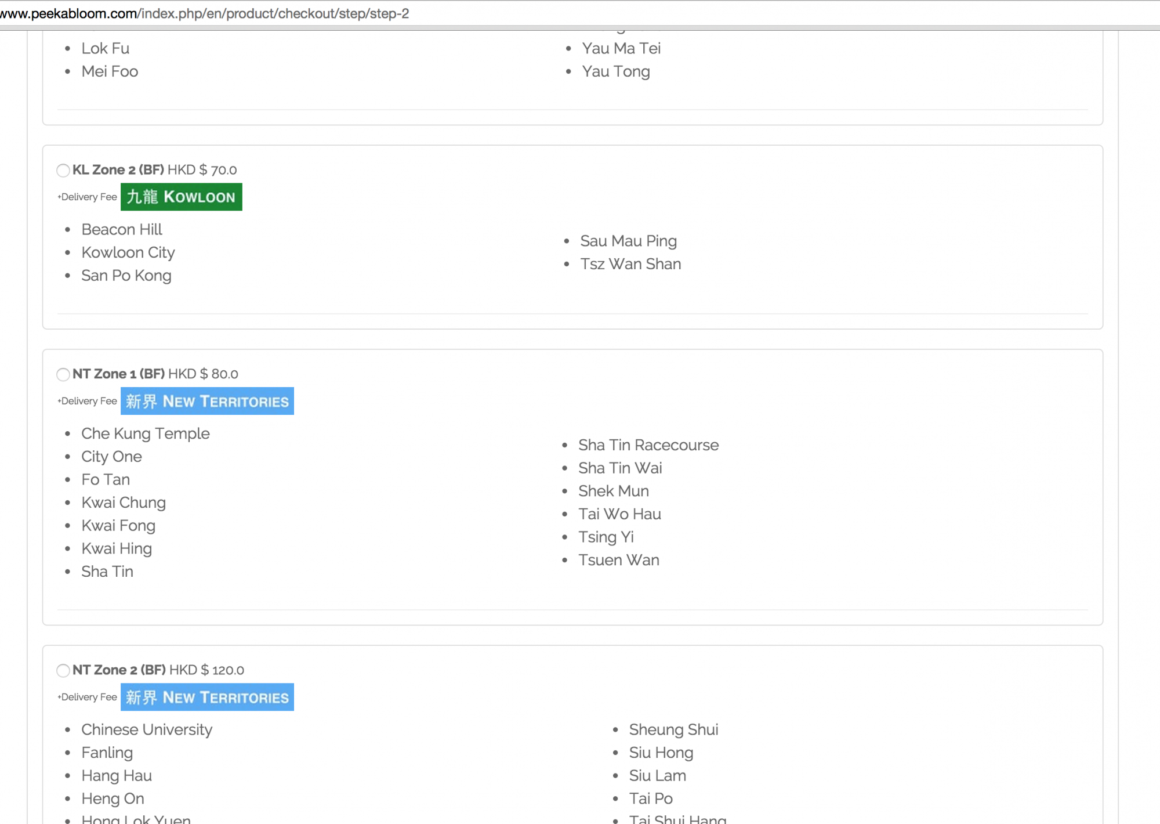Click the Yau Ma Tei list item
The image size is (1160, 824).
[621, 48]
